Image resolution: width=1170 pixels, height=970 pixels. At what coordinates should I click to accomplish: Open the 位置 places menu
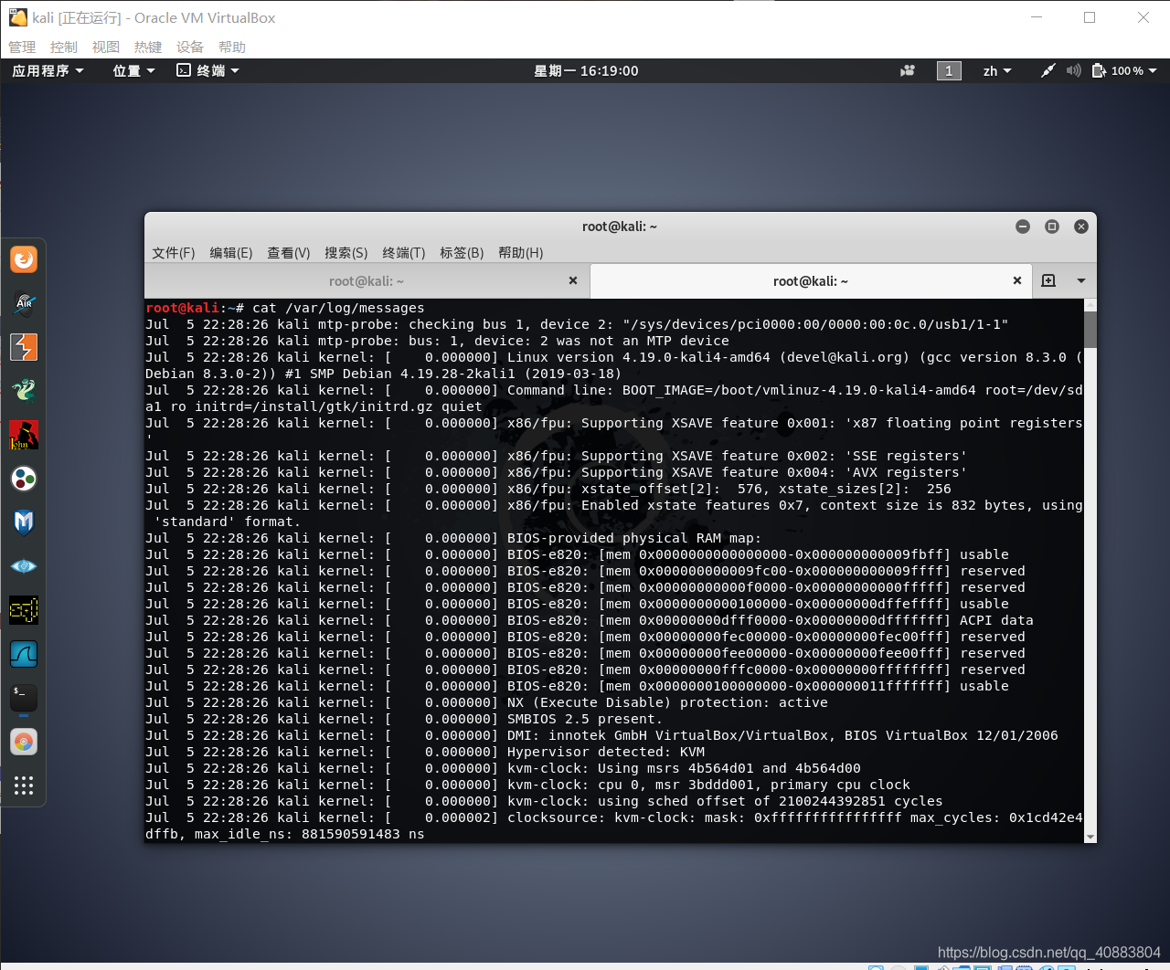(x=133, y=70)
